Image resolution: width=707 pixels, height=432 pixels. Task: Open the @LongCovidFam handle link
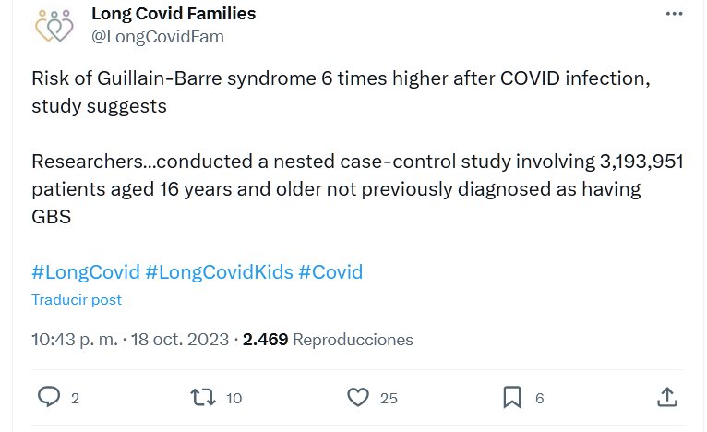[x=158, y=37]
